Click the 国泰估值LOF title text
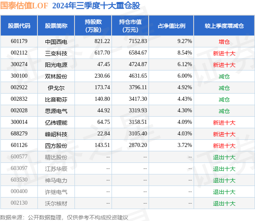This screenshot has width=255, height=221. point(24,6)
